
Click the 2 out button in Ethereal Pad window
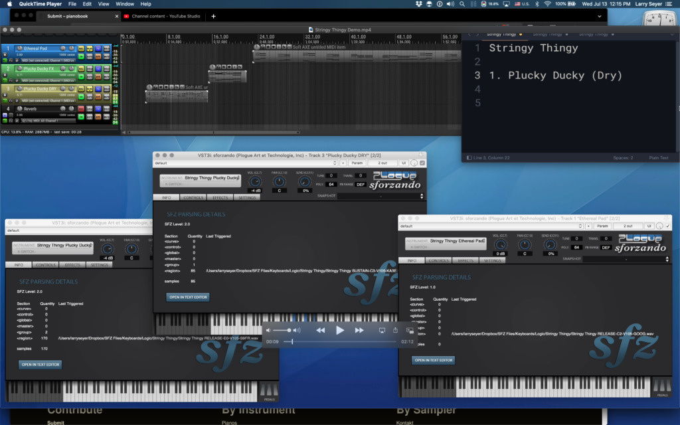point(628,226)
